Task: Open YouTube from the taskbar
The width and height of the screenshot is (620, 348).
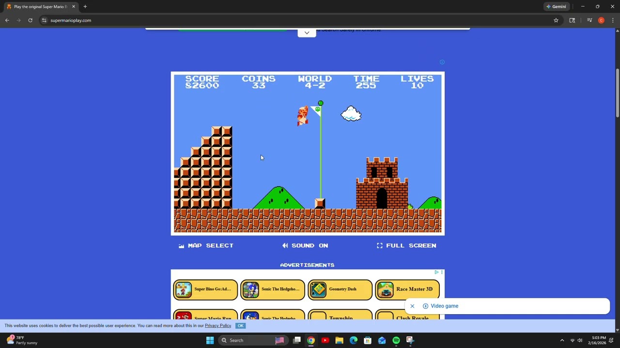Action: pos(325,340)
